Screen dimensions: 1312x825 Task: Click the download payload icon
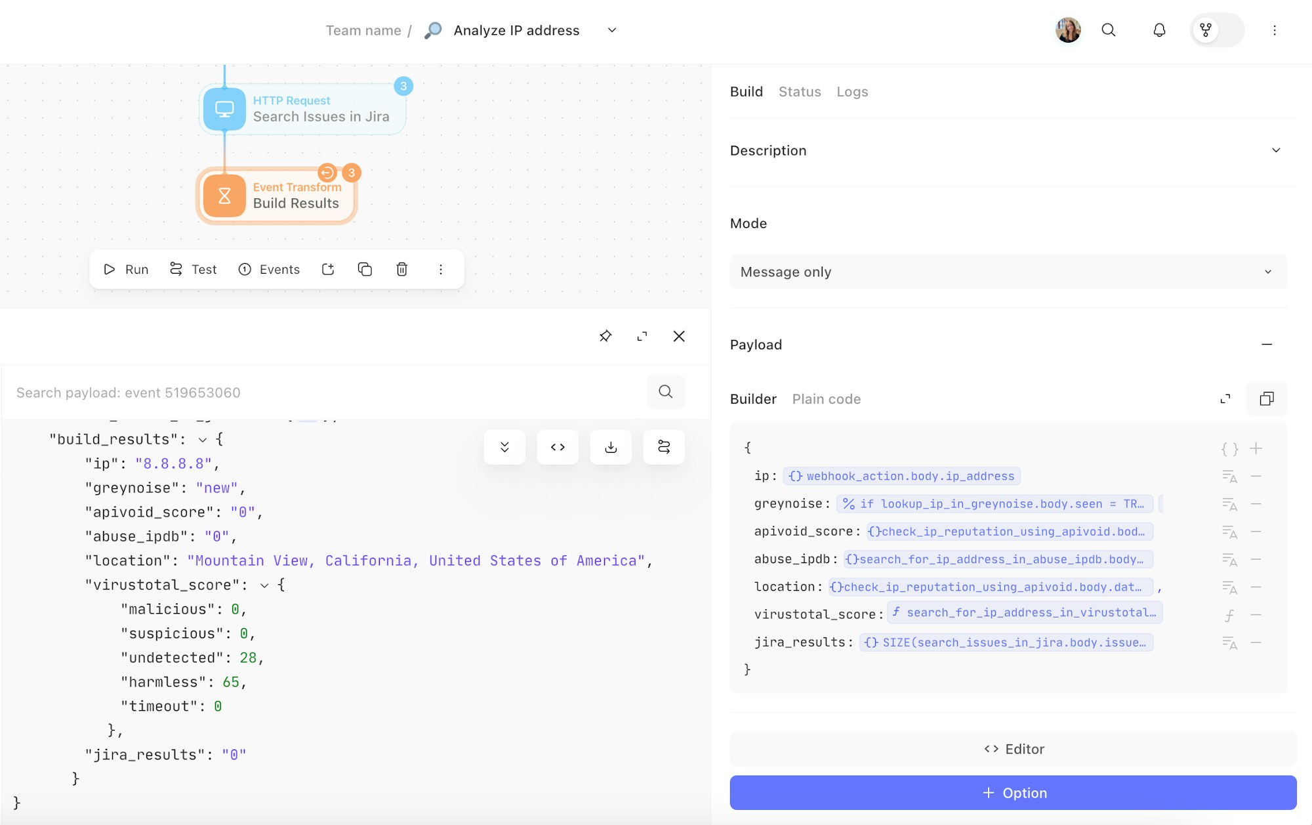(x=611, y=447)
